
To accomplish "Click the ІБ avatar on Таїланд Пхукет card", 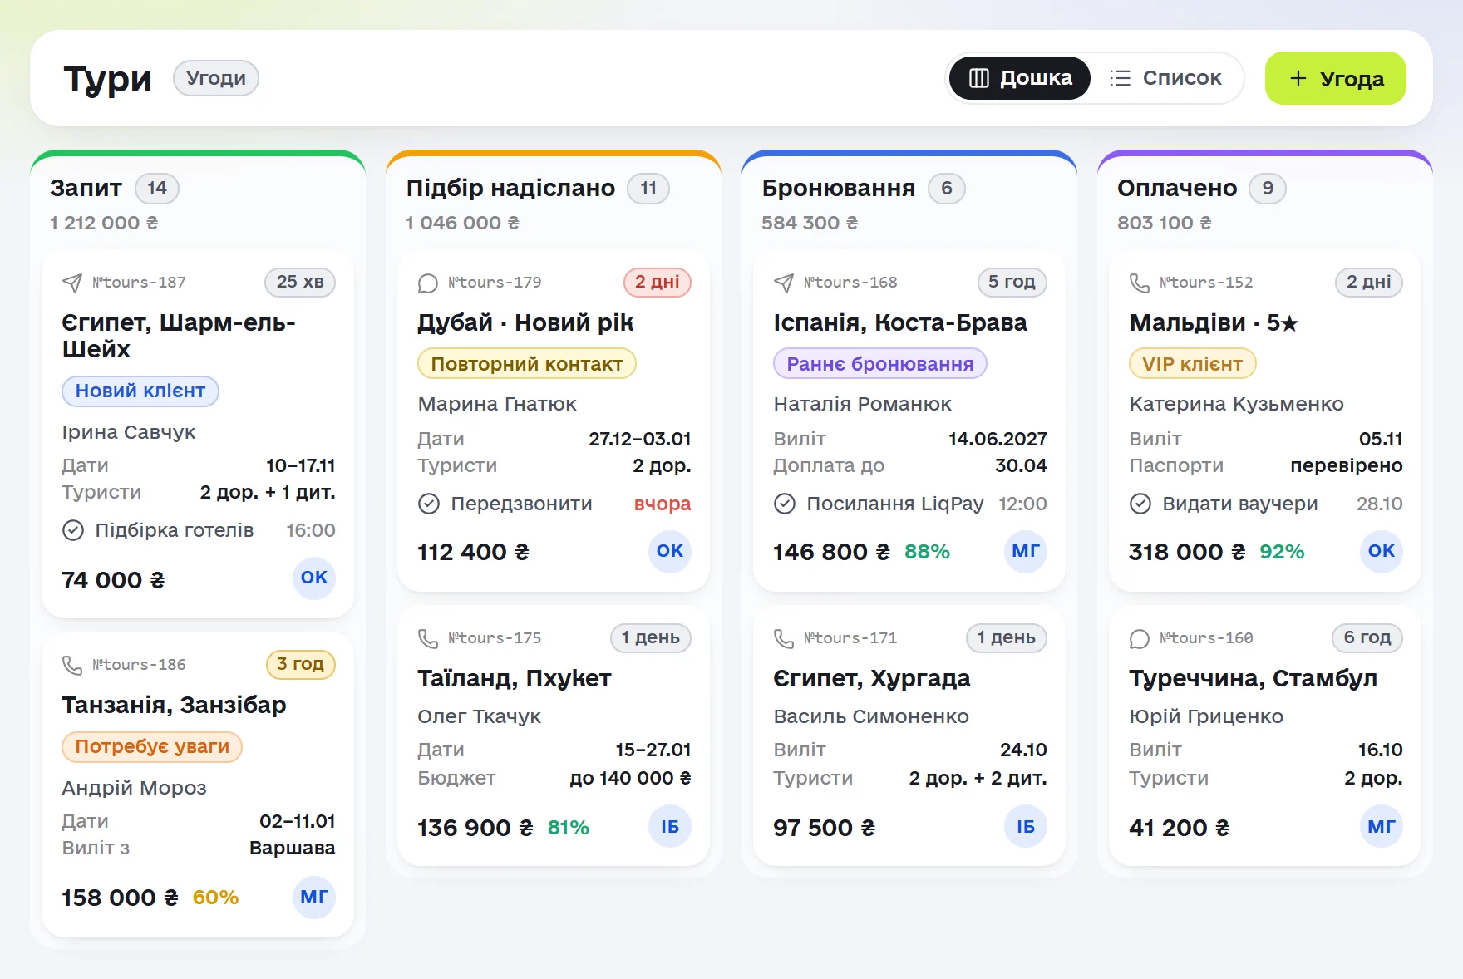I will click(670, 828).
